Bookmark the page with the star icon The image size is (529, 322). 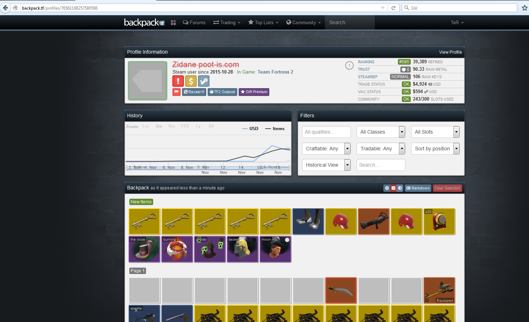click(x=525, y=8)
